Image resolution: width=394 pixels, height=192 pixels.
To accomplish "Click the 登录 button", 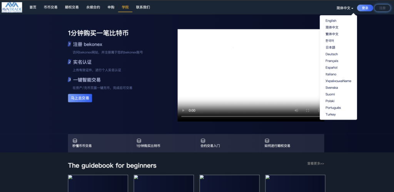I will 365,8.
